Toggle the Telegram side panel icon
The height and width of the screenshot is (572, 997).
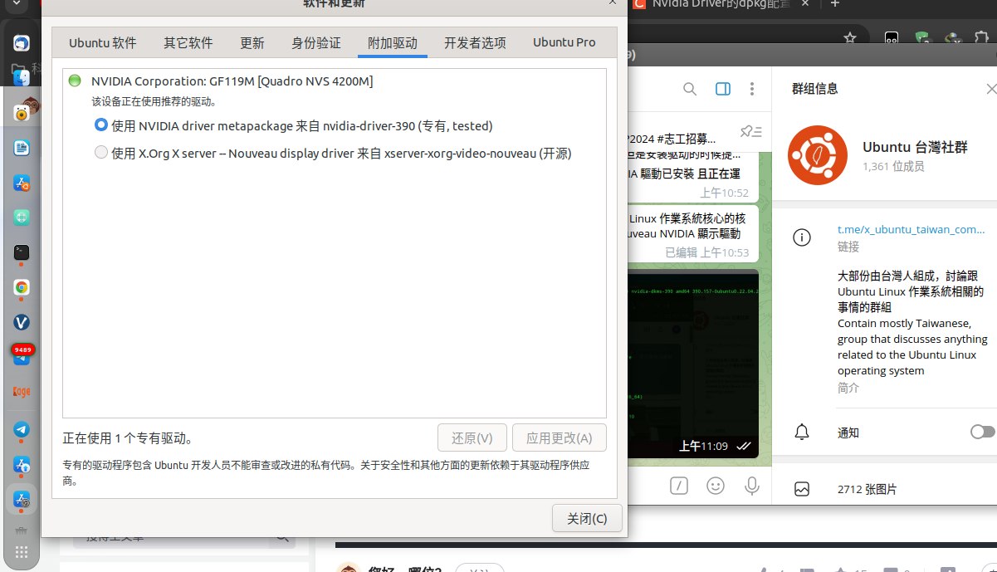coord(722,89)
